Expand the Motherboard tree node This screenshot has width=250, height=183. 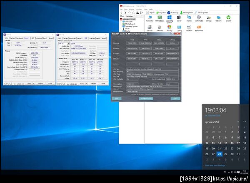coord(121,24)
